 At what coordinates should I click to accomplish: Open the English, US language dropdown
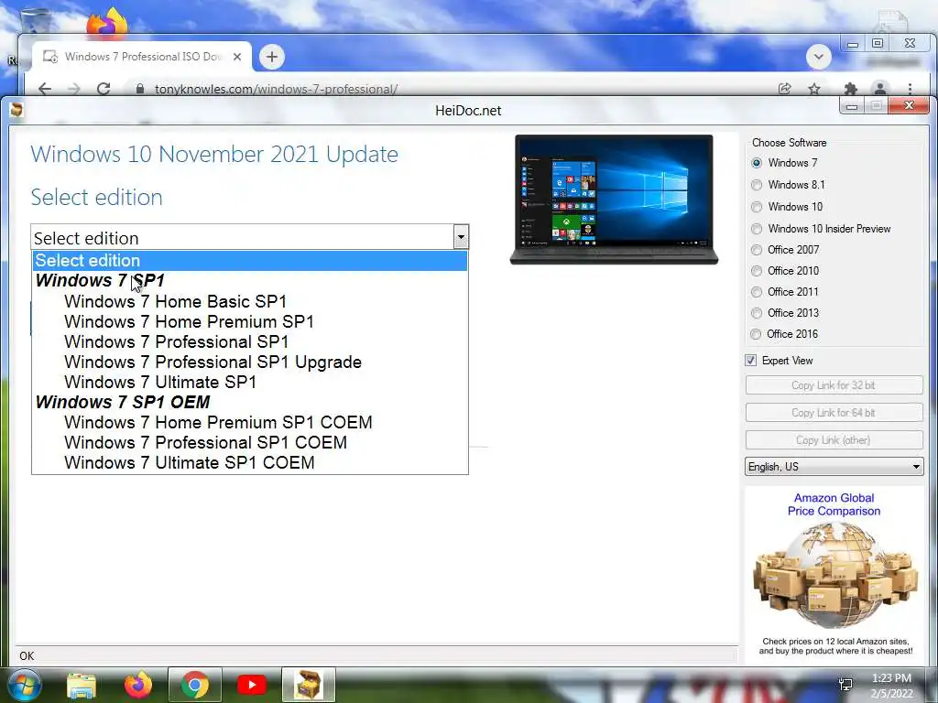pyautogui.click(x=834, y=466)
